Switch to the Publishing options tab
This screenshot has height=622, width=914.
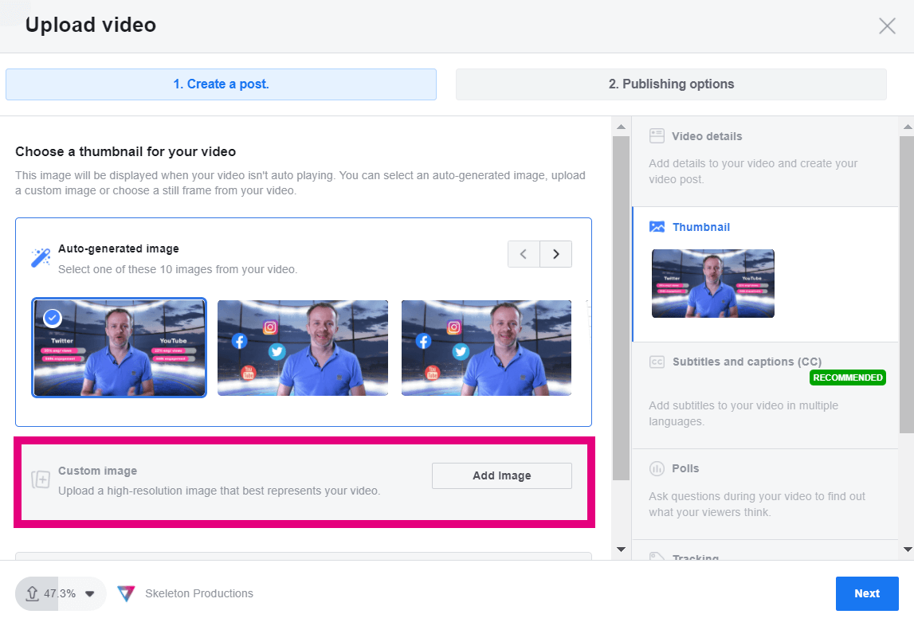670,84
